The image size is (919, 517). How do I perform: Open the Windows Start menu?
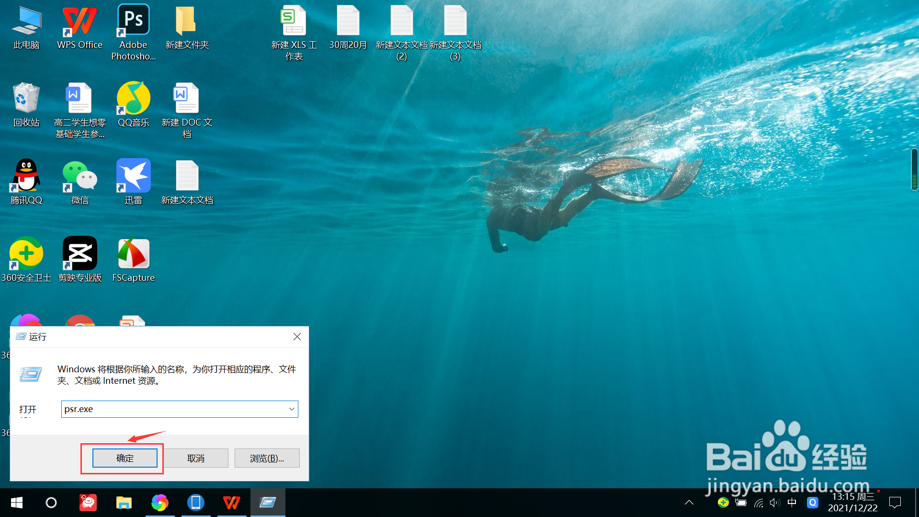(17, 503)
